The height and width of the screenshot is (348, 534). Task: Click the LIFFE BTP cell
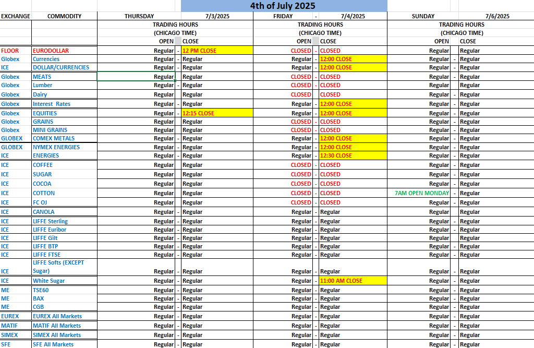64,246
